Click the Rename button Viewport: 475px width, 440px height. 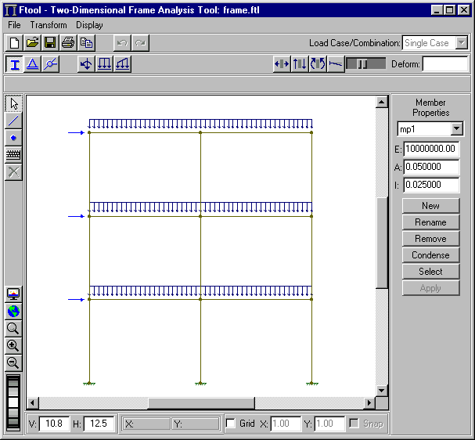pyautogui.click(x=430, y=222)
